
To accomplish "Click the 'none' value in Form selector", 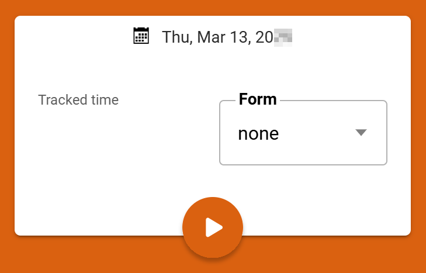I will (x=258, y=134).
